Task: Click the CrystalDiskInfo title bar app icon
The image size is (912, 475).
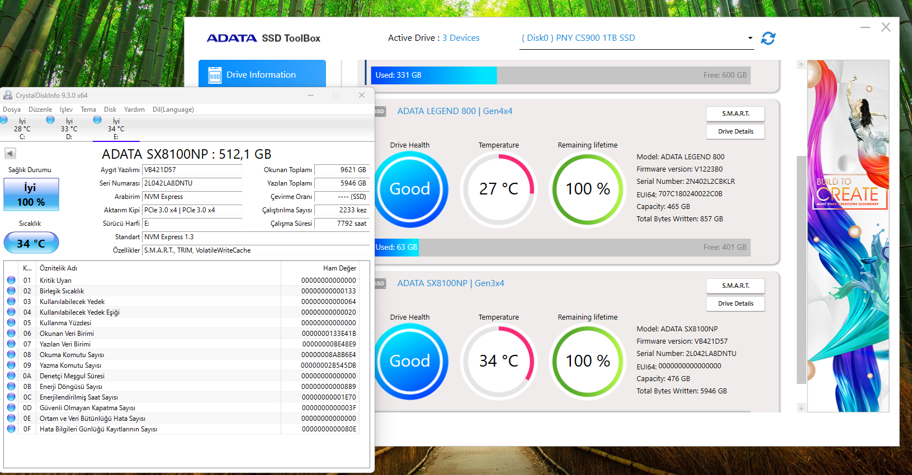Action: click(8, 95)
